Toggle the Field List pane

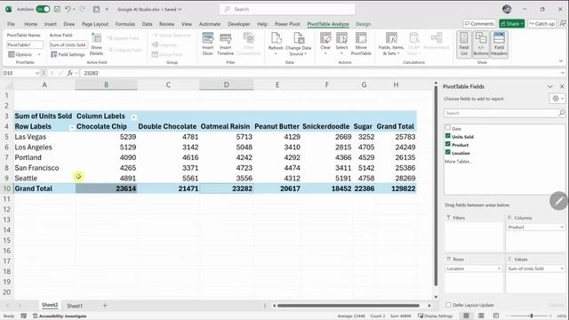pos(464,44)
